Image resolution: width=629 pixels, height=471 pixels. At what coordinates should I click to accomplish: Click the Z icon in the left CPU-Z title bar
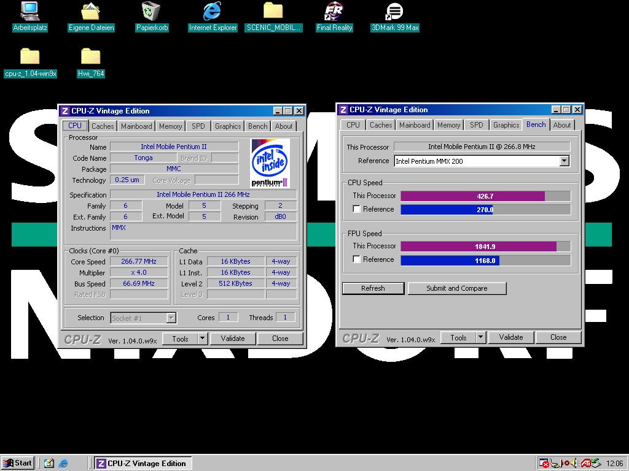point(64,111)
